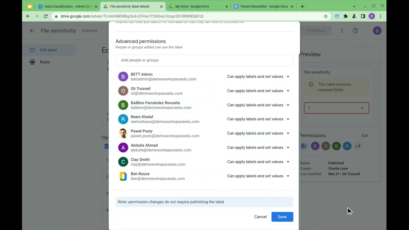This screenshot has width=409, height=230.
Task: Open the three-dot more options menu
Action: tap(342, 31)
